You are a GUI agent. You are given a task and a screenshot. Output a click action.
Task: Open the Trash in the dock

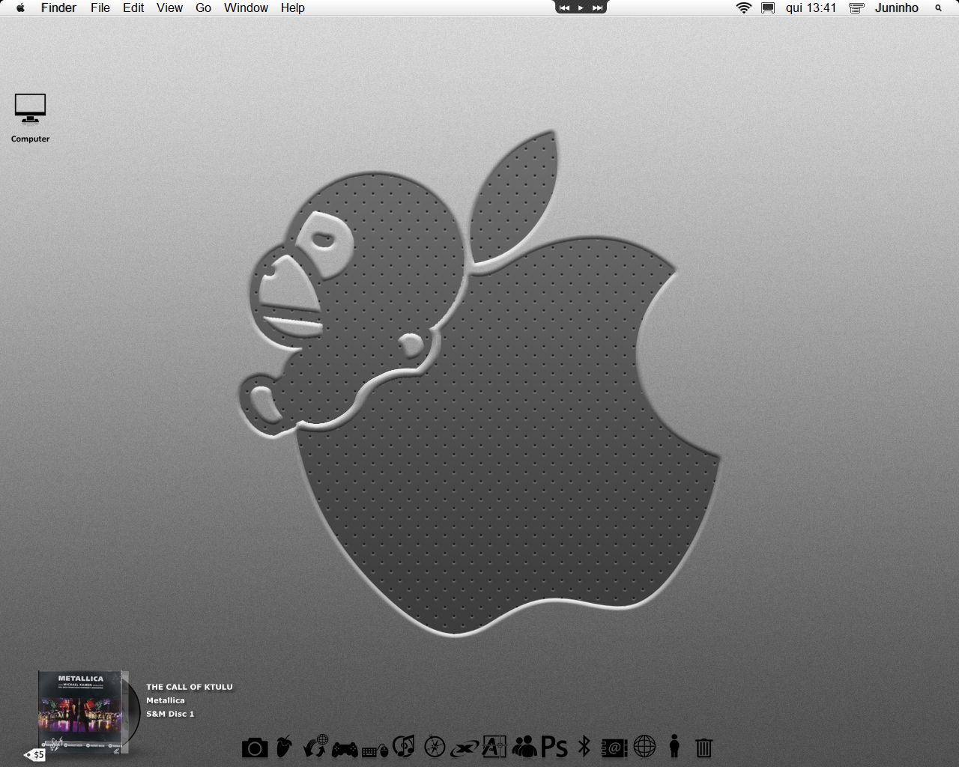(x=704, y=747)
